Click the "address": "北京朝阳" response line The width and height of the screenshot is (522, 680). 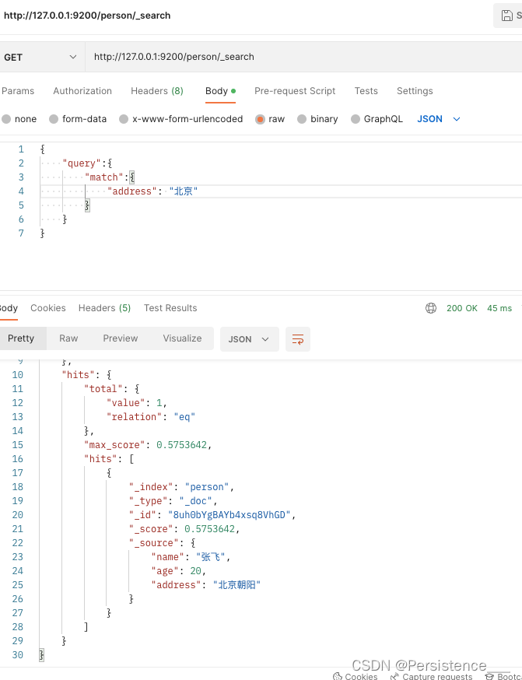point(205,585)
